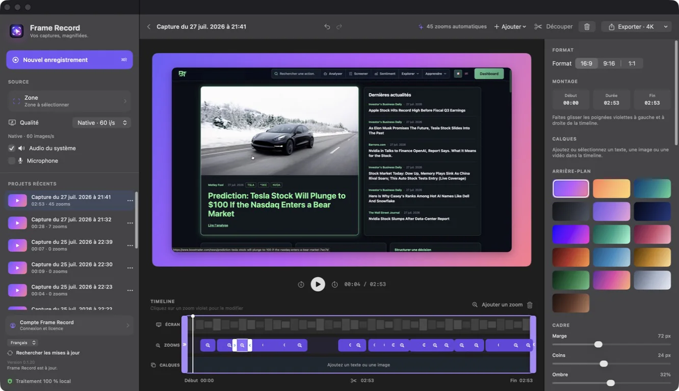The height and width of the screenshot is (391, 679).
Task: Switch format to 1:1
Action: (632, 64)
